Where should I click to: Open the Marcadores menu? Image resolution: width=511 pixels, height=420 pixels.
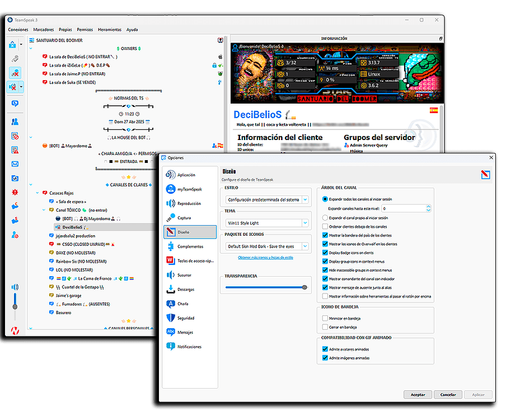pyautogui.click(x=43, y=29)
